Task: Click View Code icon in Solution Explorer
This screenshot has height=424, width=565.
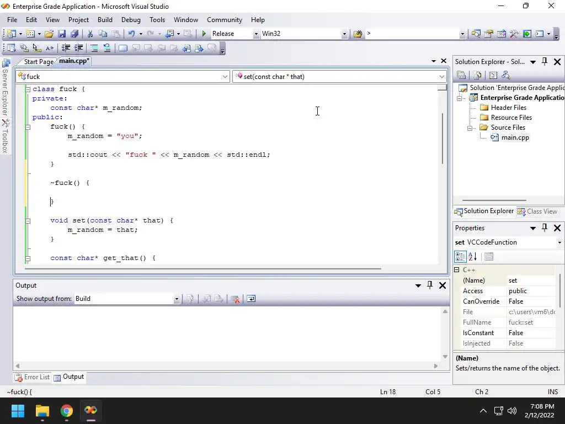Action: (x=493, y=75)
